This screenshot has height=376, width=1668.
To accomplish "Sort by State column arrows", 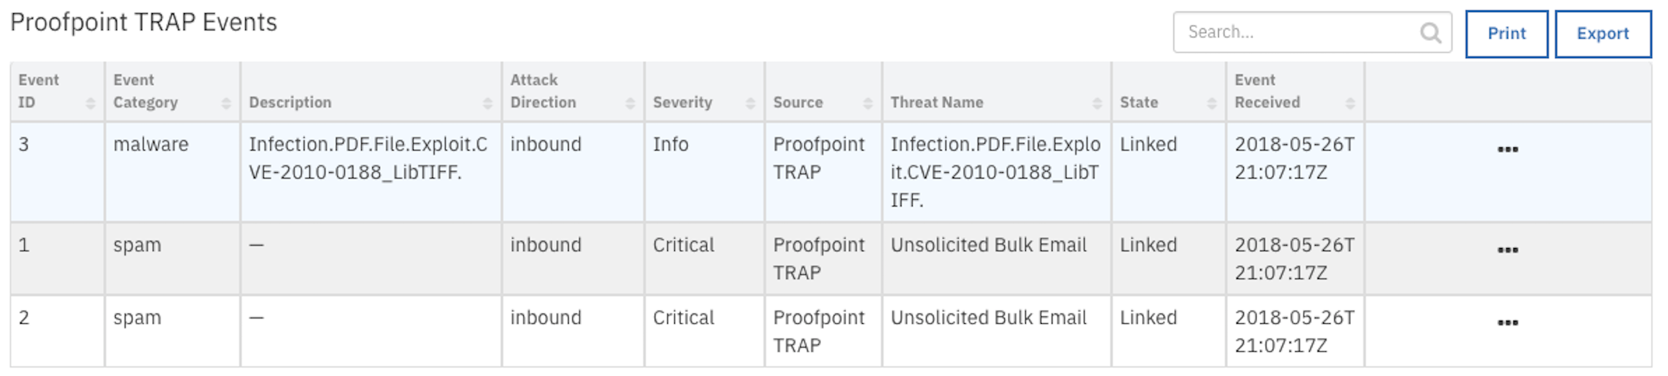I will pyautogui.click(x=1211, y=103).
